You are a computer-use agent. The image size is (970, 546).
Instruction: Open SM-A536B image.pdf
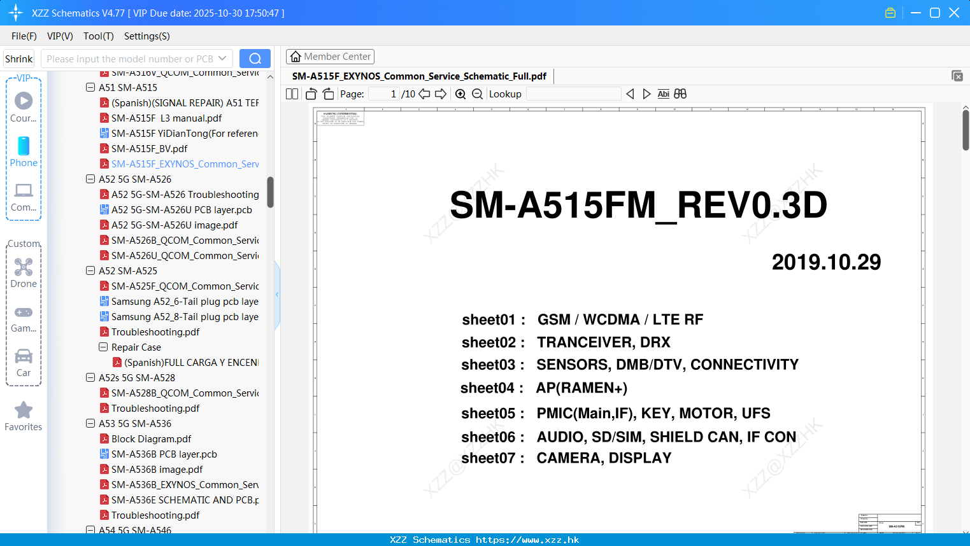click(151, 470)
